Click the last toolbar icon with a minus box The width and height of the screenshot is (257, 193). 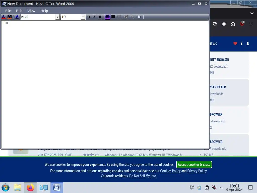tap(139, 17)
